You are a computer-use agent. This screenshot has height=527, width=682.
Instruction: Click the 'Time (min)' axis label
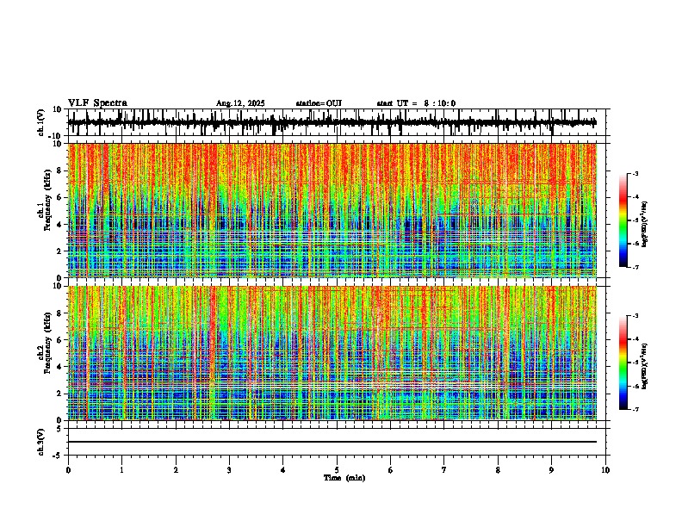click(x=344, y=478)
